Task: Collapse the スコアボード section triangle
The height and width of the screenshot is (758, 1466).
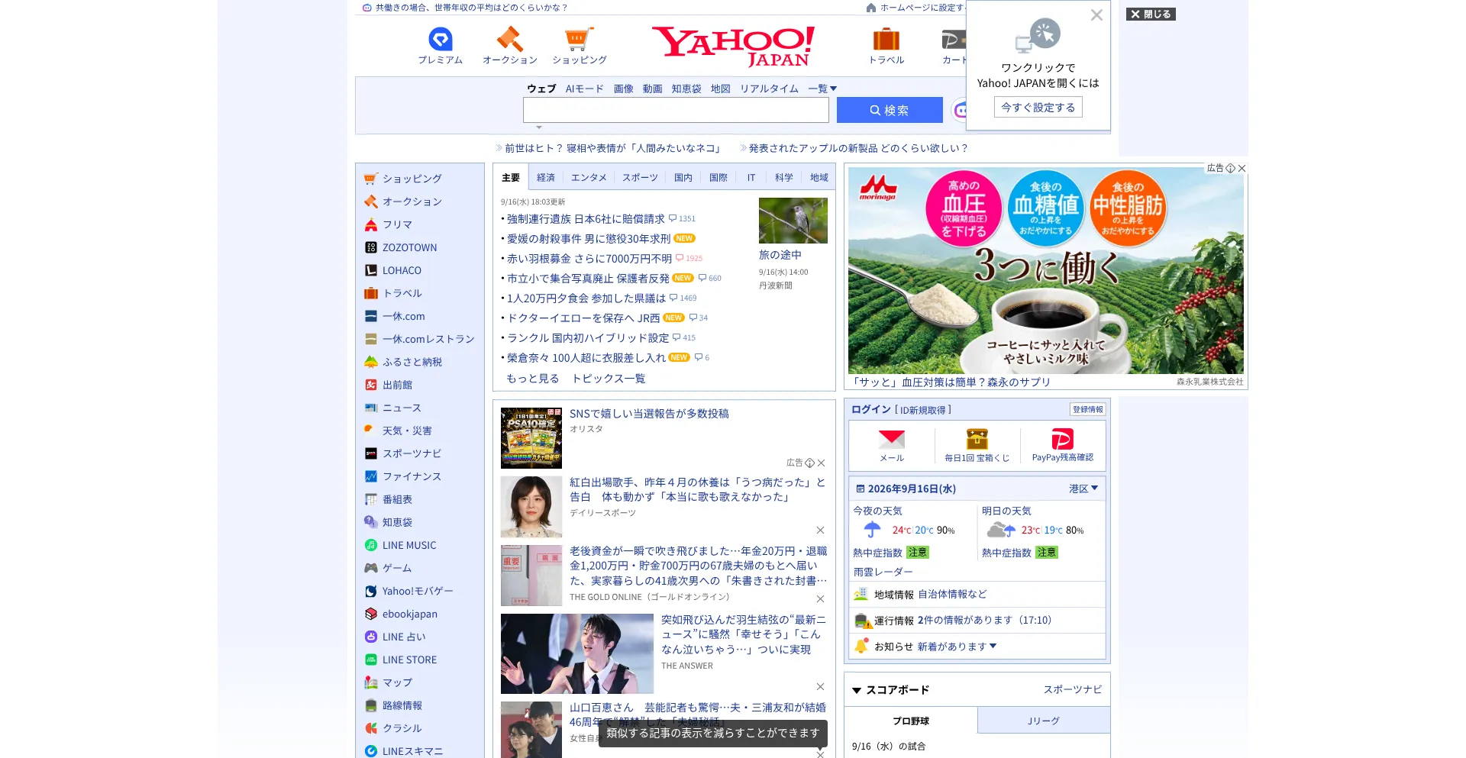Action: tap(857, 690)
